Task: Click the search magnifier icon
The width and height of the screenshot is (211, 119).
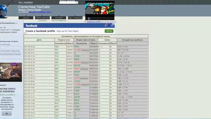Action: click(76, 3)
